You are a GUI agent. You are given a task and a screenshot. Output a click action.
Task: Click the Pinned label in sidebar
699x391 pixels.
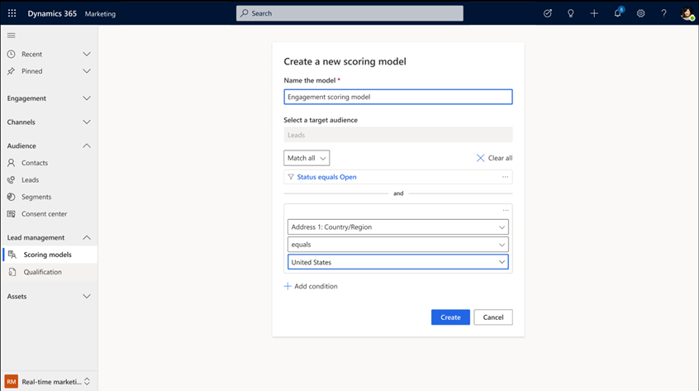(31, 71)
